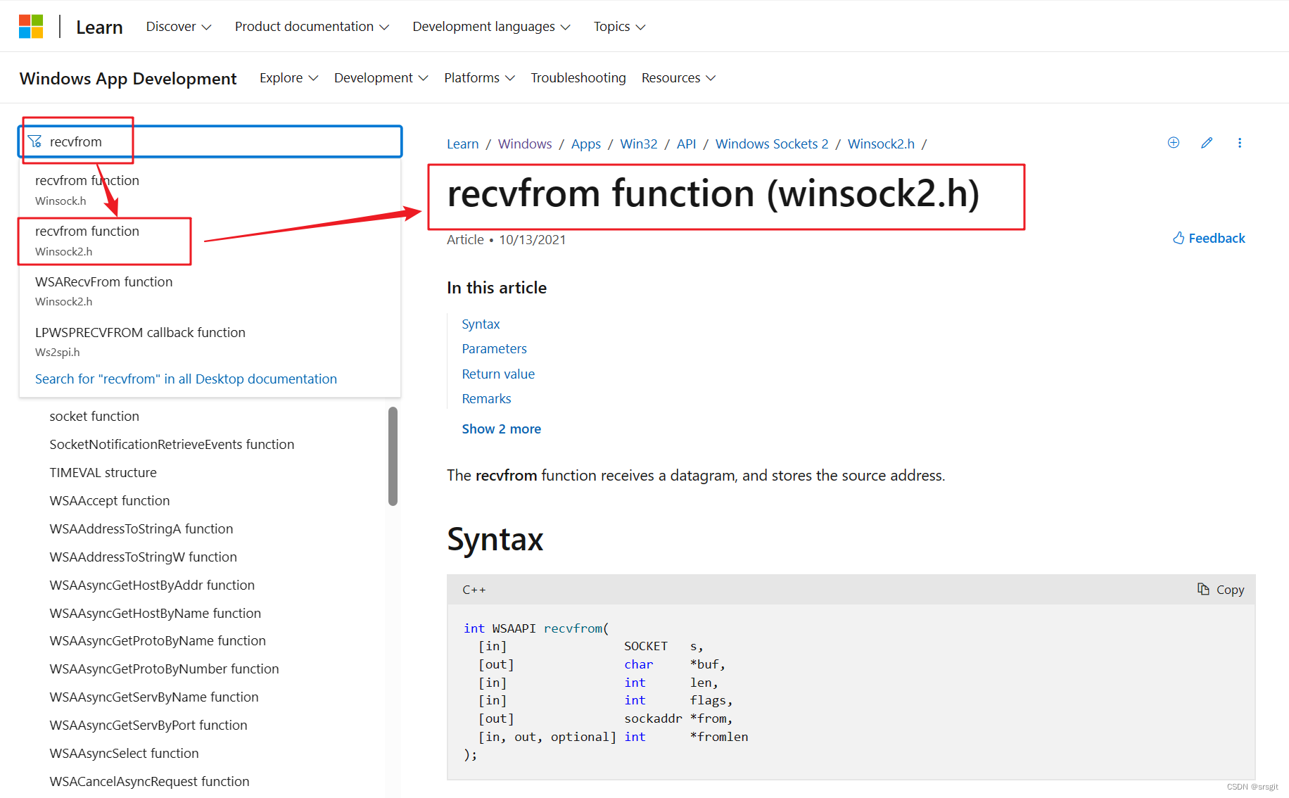Open WSAAsyncGetHostByAddr function

coord(152,585)
